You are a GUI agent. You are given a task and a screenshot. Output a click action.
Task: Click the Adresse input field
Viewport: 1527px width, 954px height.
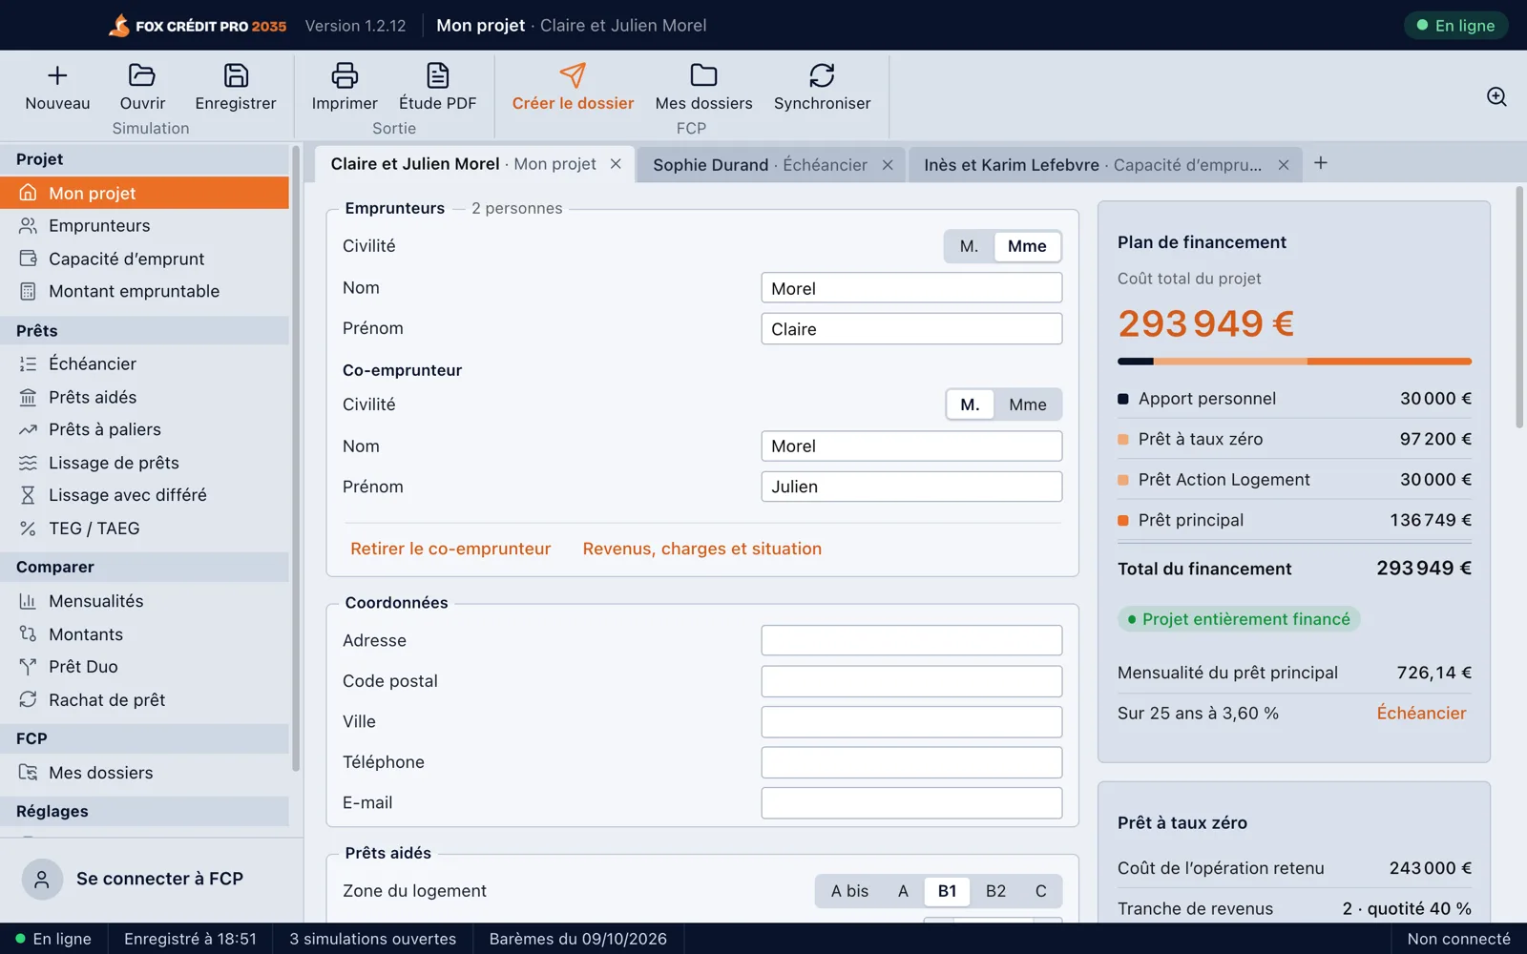click(911, 640)
